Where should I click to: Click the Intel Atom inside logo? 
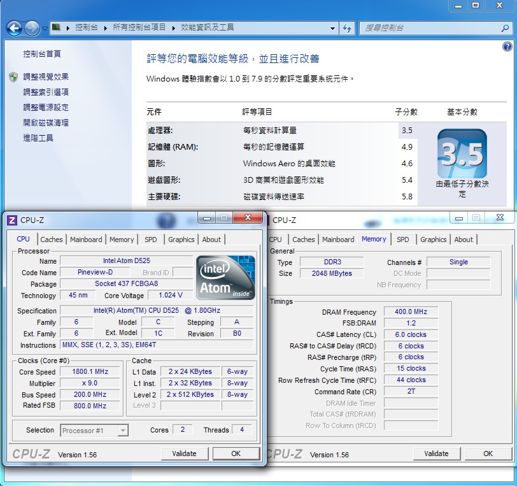tap(225, 278)
